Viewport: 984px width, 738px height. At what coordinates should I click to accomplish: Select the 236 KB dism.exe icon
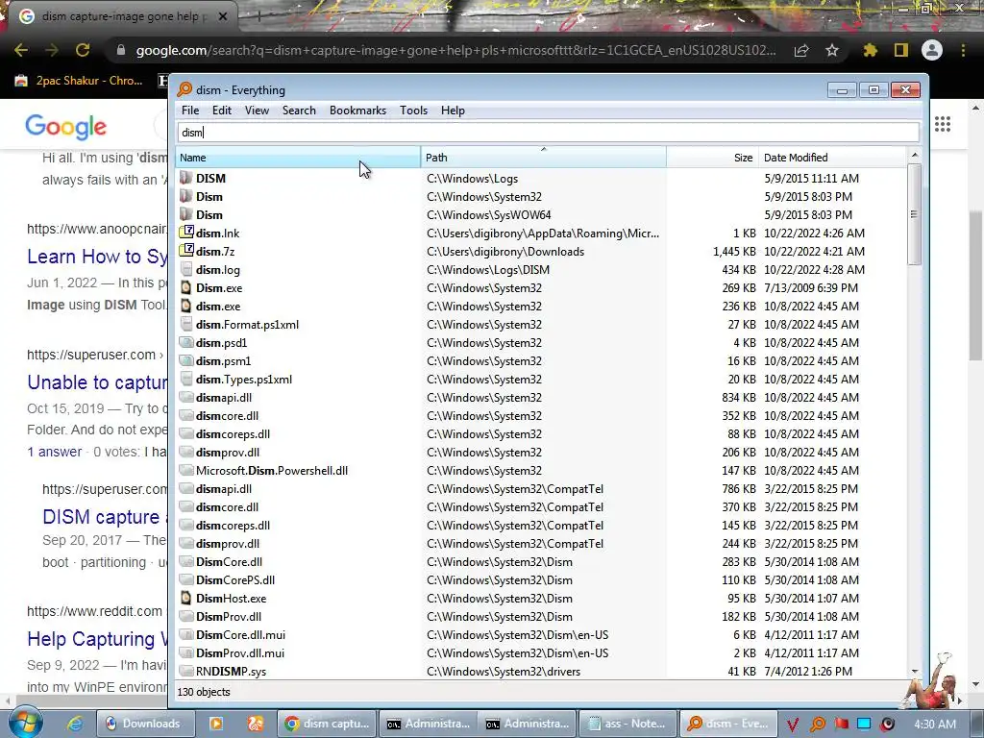point(185,306)
